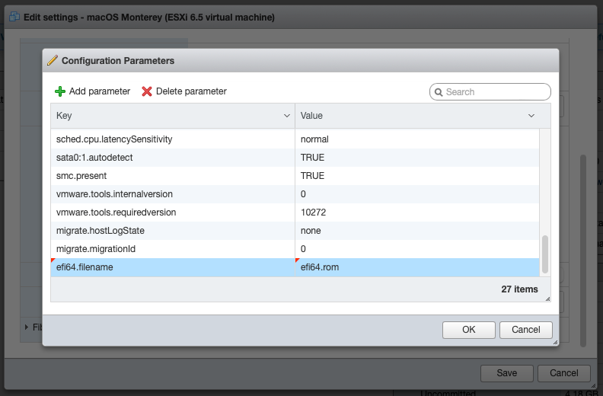Select the vmware.tools.requiredversion value 10272
This screenshot has width=603, height=396.
click(x=313, y=212)
